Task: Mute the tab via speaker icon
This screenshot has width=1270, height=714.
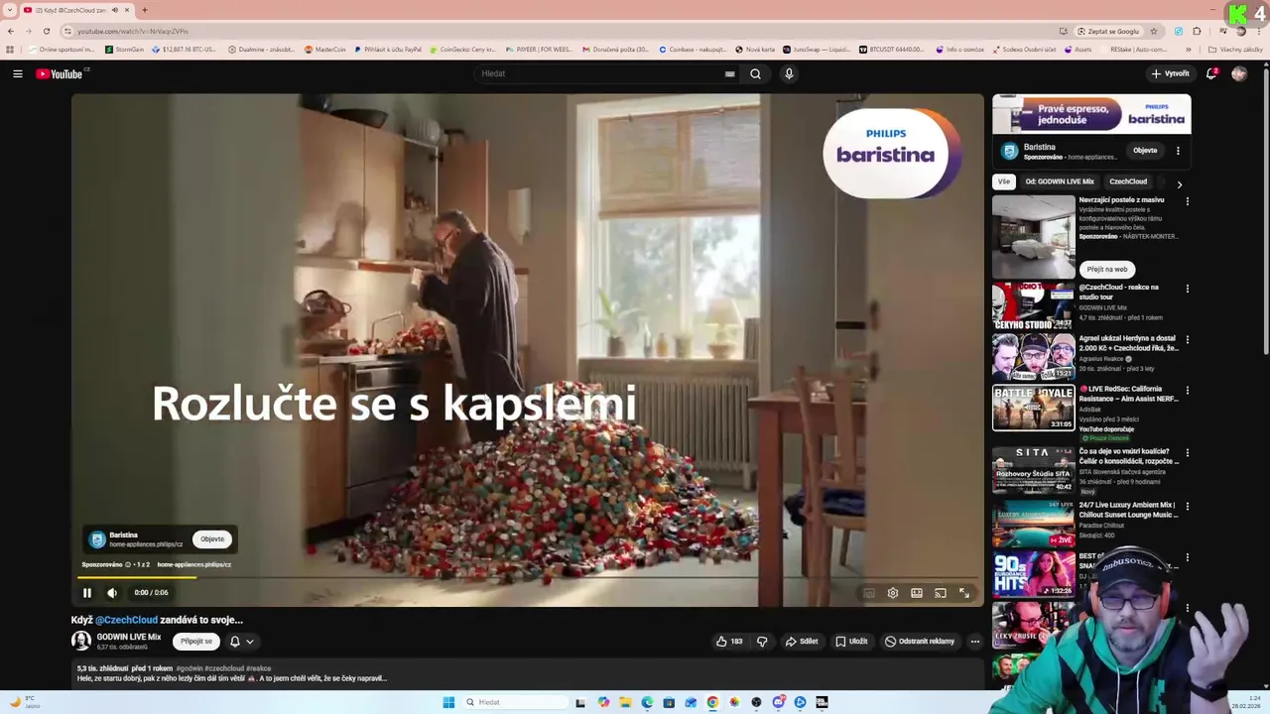Action: (x=115, y=10)
